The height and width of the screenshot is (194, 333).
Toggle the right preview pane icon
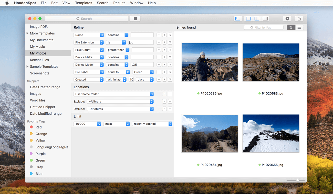coord(265,19)
